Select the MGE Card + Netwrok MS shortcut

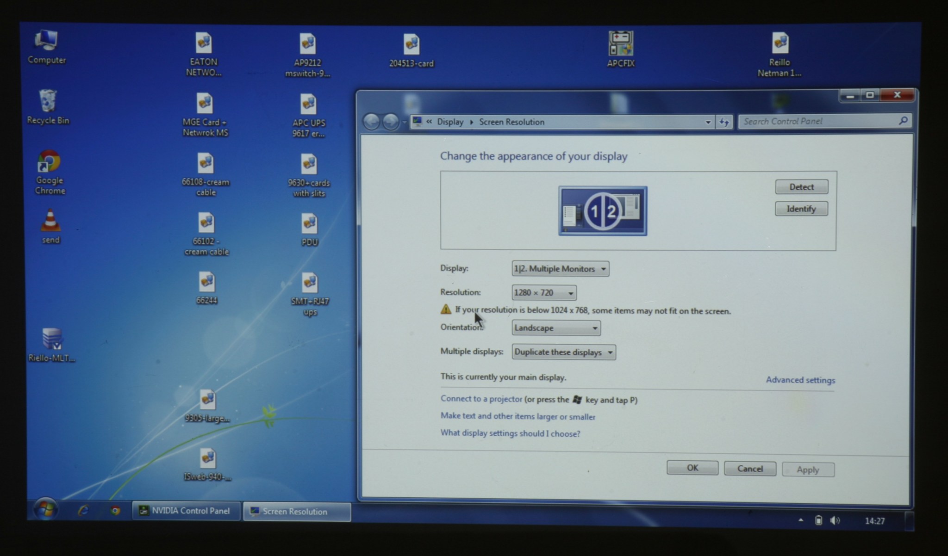(x=205, y=115)
